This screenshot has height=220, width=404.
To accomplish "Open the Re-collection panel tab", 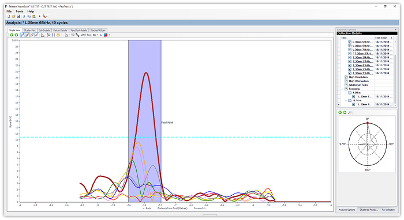I will pos(388,210).
